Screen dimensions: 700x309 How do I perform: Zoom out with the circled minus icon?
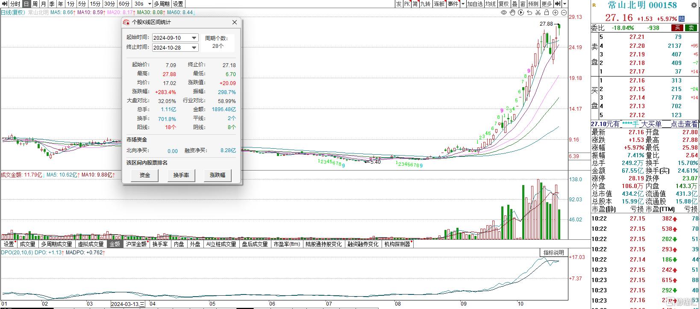[x=564, y=13]
